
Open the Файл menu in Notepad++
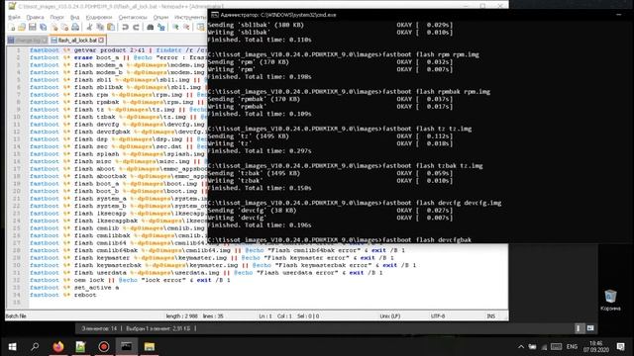[14, 18]
